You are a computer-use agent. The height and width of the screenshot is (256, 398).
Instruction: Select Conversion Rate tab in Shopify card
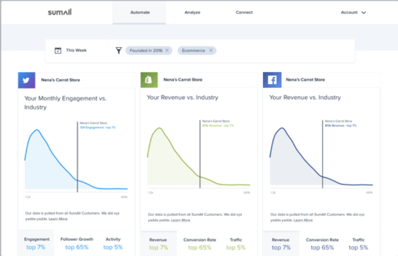pos(200,244)
